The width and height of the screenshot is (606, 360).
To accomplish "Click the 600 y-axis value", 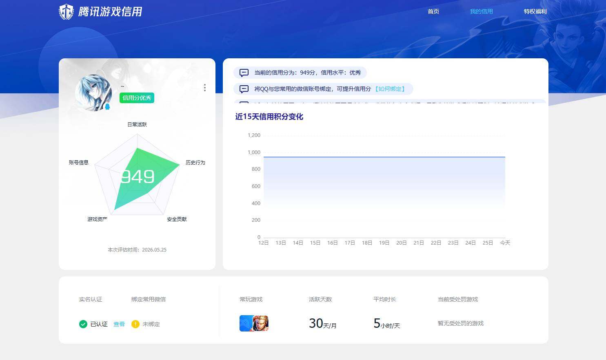I will pos(256,186).
